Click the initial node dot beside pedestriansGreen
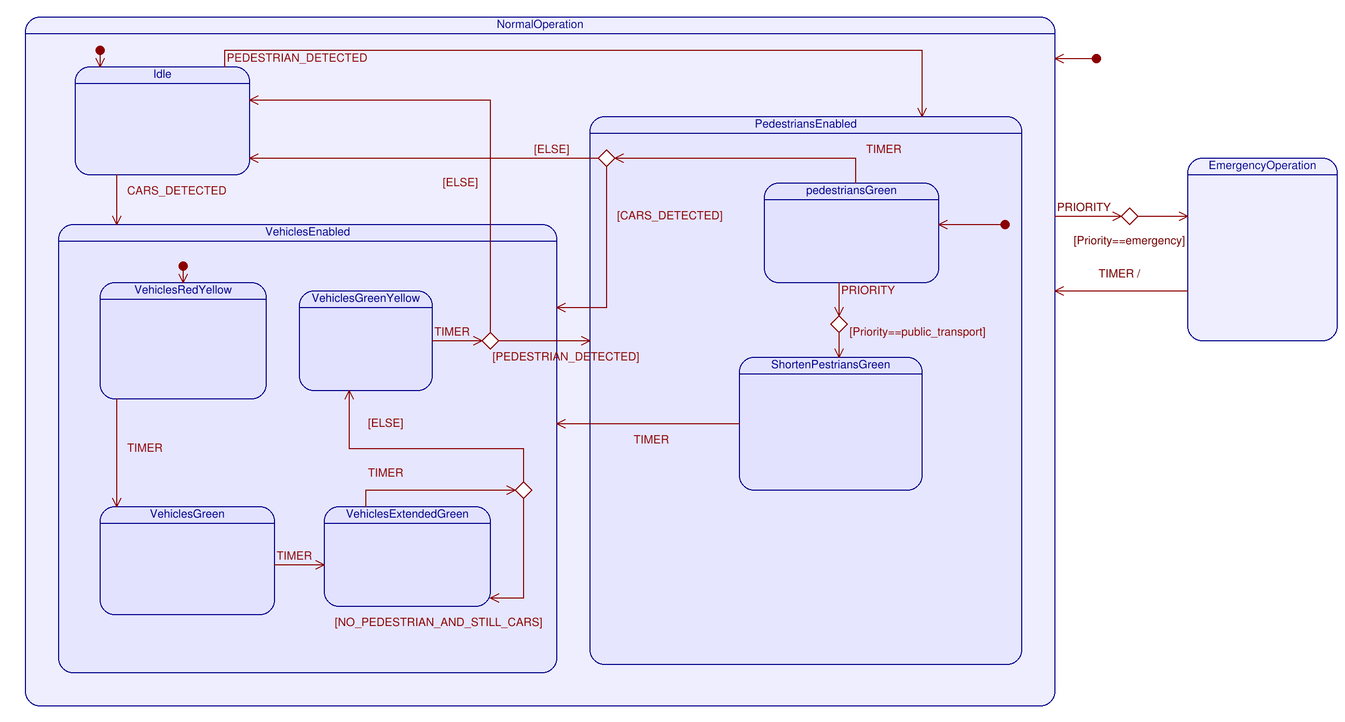 click(1005, 225)
